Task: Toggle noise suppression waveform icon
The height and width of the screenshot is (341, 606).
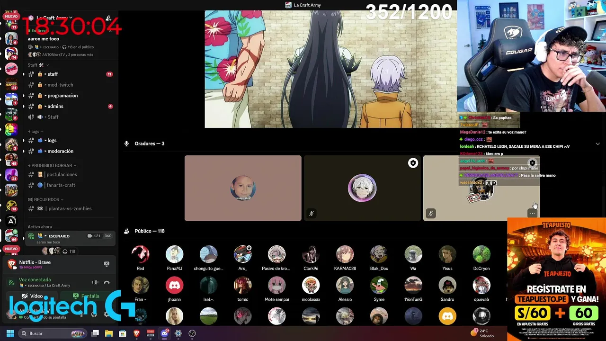Action: 95,282
